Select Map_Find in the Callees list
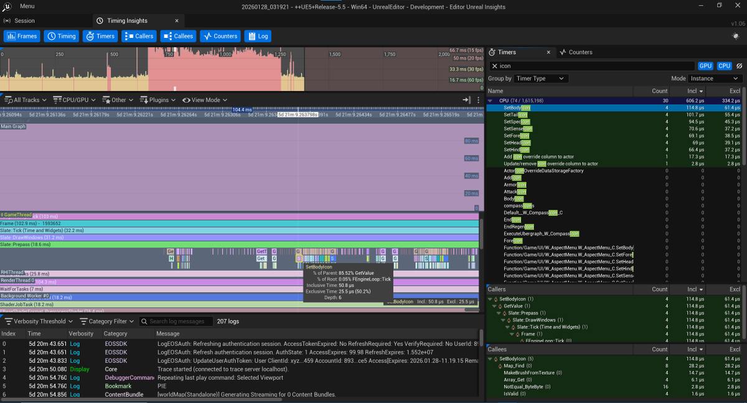Image resolution: width=747 pixels, height=403 pixels. click(x=614, y=366)
